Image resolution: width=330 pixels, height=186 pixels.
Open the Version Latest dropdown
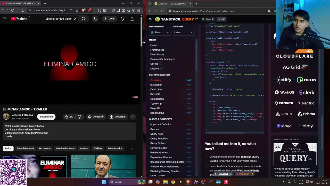(184, 32)
